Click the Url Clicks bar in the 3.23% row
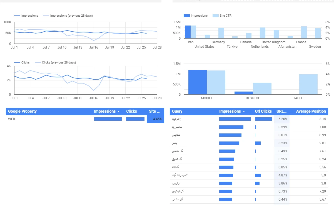Screen dimensions: 334x210 point(258,143)
